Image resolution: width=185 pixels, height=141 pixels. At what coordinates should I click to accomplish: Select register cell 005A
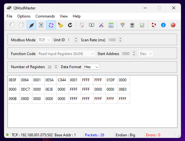point(50,80)
